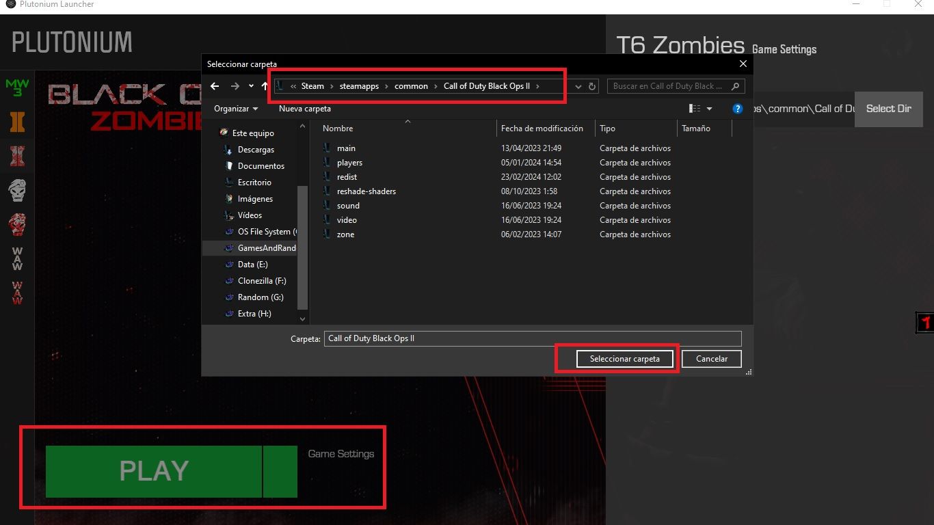
Task: Close the Seleccionar carpeta dialog
Action: [x=743, y=64]
